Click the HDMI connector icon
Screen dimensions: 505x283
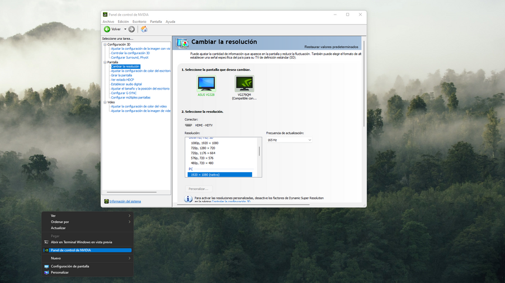coord(188,125)
